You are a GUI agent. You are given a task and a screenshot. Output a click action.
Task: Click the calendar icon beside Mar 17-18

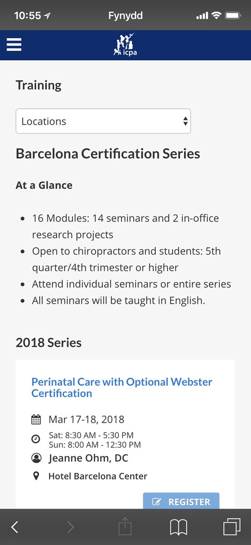click(36, 419)
